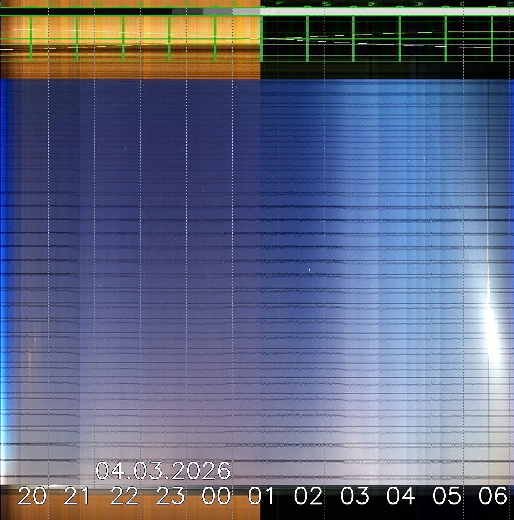The width and height of the screenshot is (514, 520).
Task: Click the bright white sun streak
Action: coord(492,326)
